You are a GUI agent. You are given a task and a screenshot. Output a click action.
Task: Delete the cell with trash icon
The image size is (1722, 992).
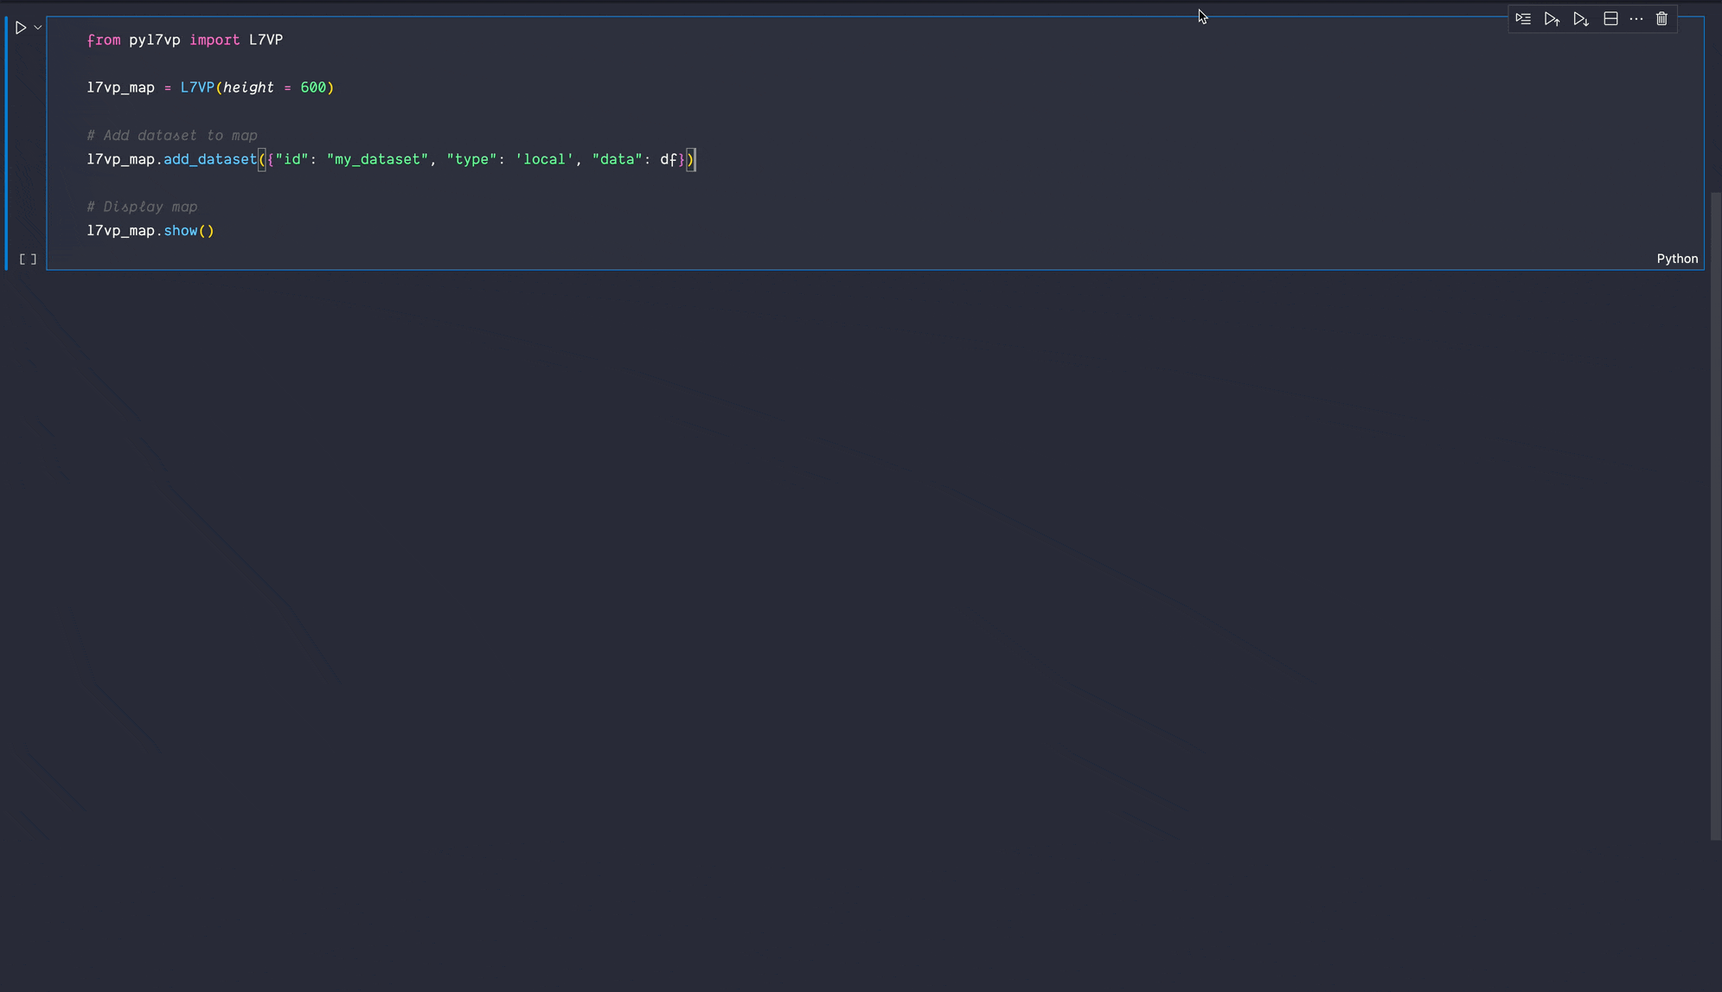click(1661, 19)
